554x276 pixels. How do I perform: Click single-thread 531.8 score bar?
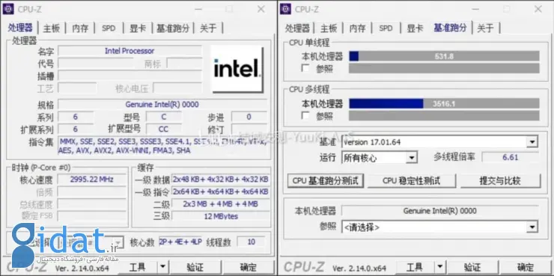point(444,56)
